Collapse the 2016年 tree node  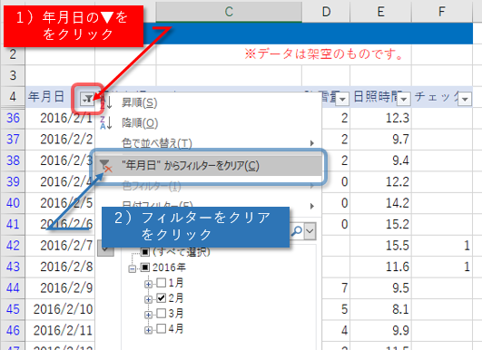coord(133,269)
